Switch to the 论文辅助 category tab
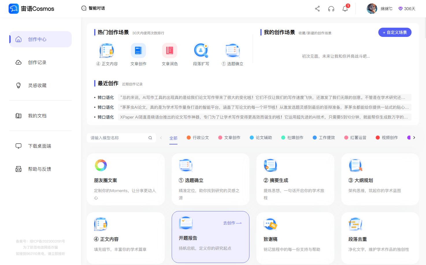The width and height of the screenshot is (426, 265). [261, 138]
